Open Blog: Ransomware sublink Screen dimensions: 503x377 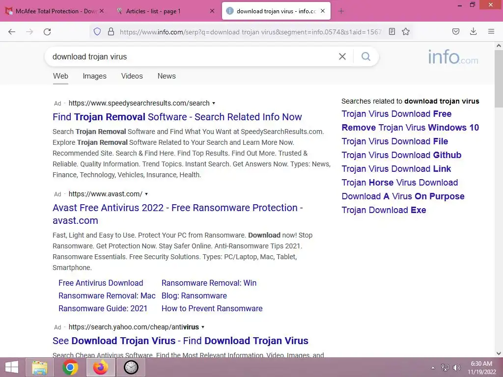pyautogui.click(x=194, y=296)
